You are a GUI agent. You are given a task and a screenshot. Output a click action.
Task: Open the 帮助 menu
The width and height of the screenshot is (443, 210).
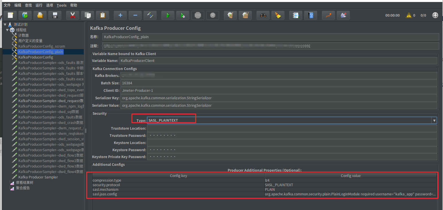tap(74, 5)
